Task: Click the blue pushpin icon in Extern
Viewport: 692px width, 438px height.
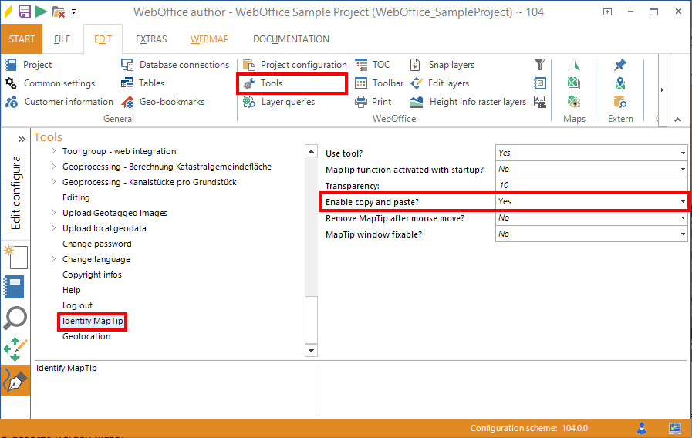Action: click(x=620, y=65)
